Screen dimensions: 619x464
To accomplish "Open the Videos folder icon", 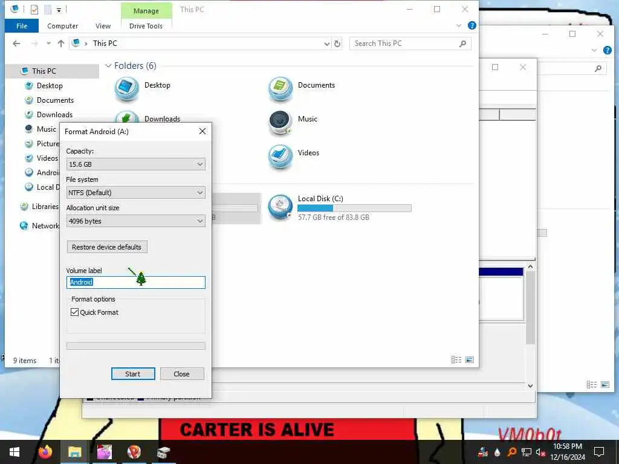I will pyautogui.click(x=280, y=156).
